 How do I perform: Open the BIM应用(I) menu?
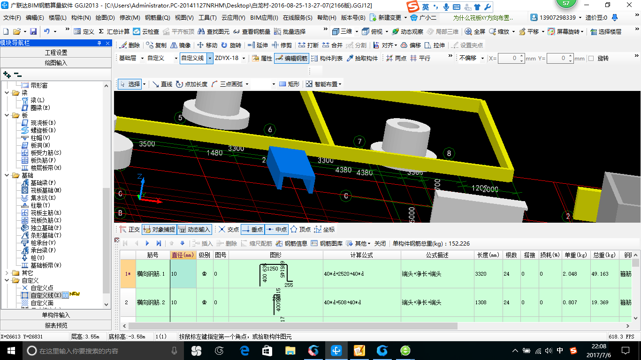(x=264, y=18)
